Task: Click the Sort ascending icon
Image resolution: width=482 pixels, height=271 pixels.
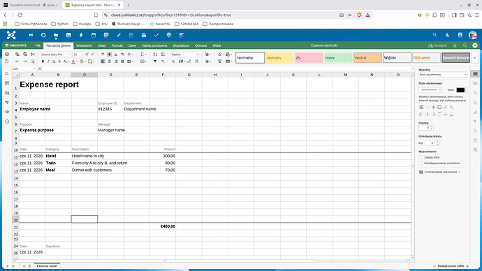Action: [155, 54]
